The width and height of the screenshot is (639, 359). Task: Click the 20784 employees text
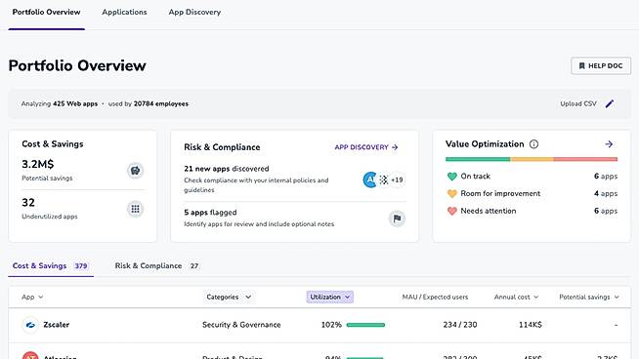161,103
